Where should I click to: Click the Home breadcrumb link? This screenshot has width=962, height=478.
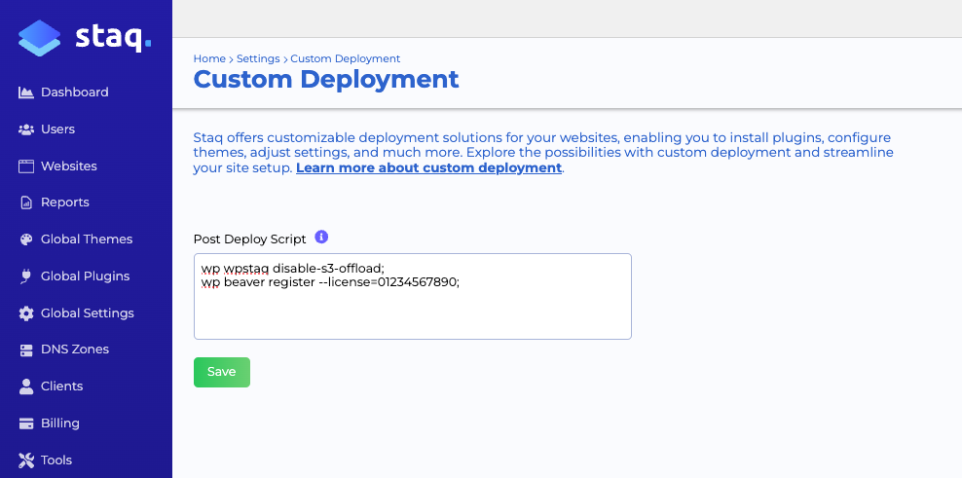209,59
